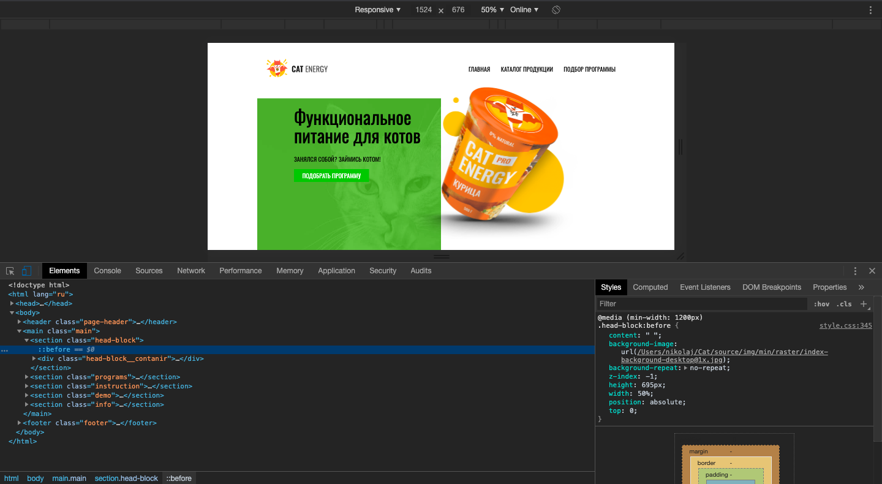Image resolution: width=882 pixels, height=484 pixels.
Task: Expand the page-header element
Action: (20, 322)
